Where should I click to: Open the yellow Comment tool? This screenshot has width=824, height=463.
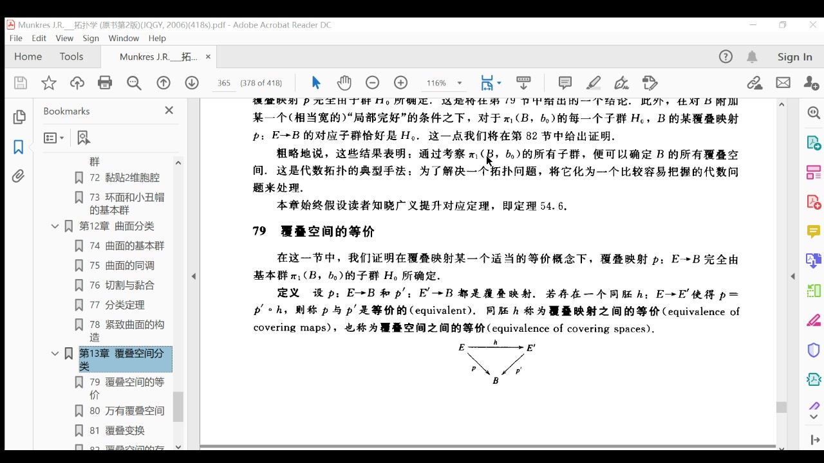(x=814, y=232)
